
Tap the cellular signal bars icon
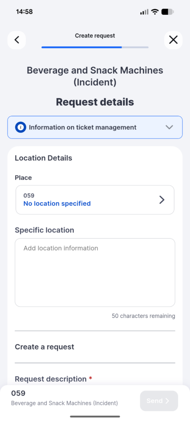tap(144, 12)
